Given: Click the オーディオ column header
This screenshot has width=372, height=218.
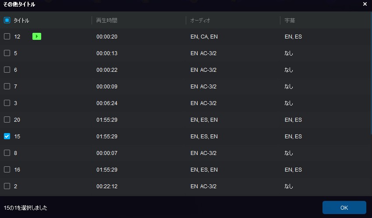Looking at the screenshot, I should click(x=200, y=21).
